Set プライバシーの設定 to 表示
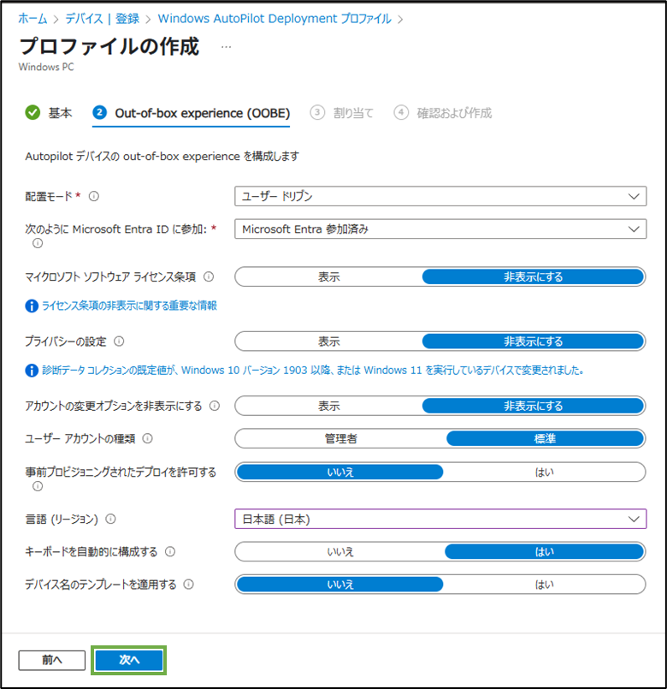The width and height of the screenshot is (667, 689). coord(329,342)
